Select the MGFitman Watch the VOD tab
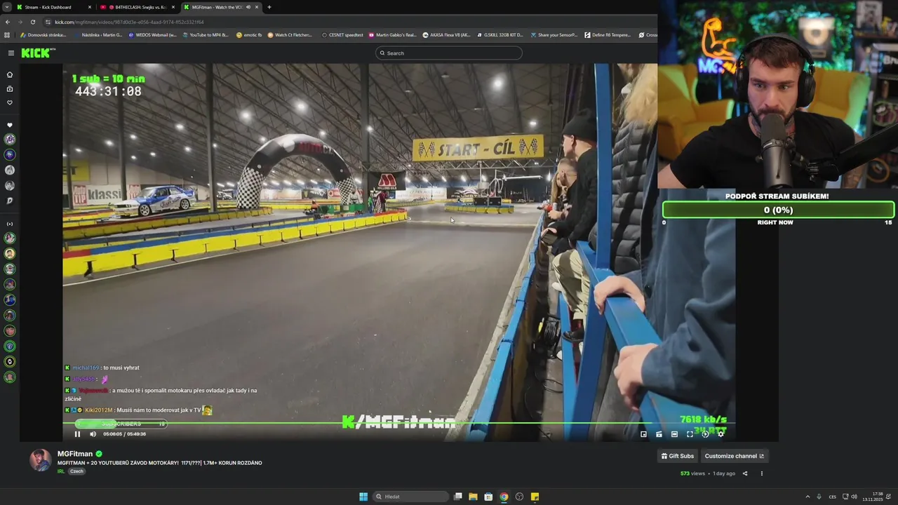The height and width of the screenshot is (505, 898). (221, 7)
